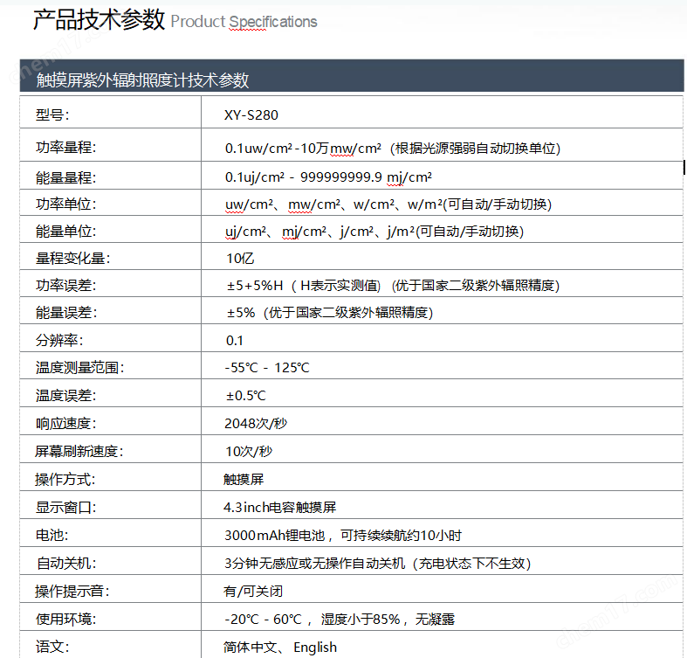Click the label 功率误差:
The height and width of the screenshot is (658, 687).
pyautogui.click(x=65, y=286)
